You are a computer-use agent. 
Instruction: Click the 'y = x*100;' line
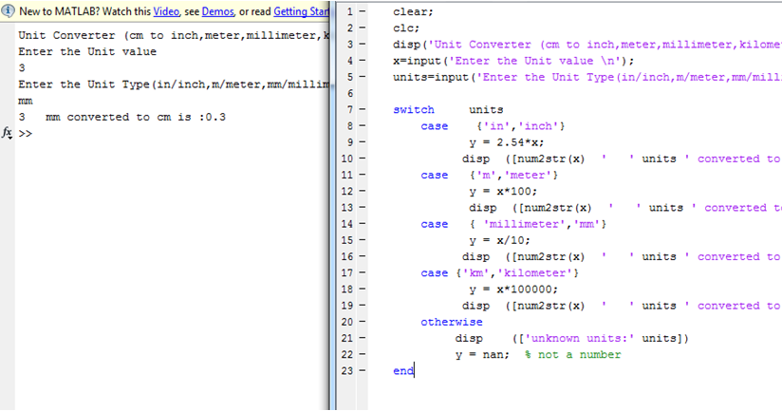503,192
